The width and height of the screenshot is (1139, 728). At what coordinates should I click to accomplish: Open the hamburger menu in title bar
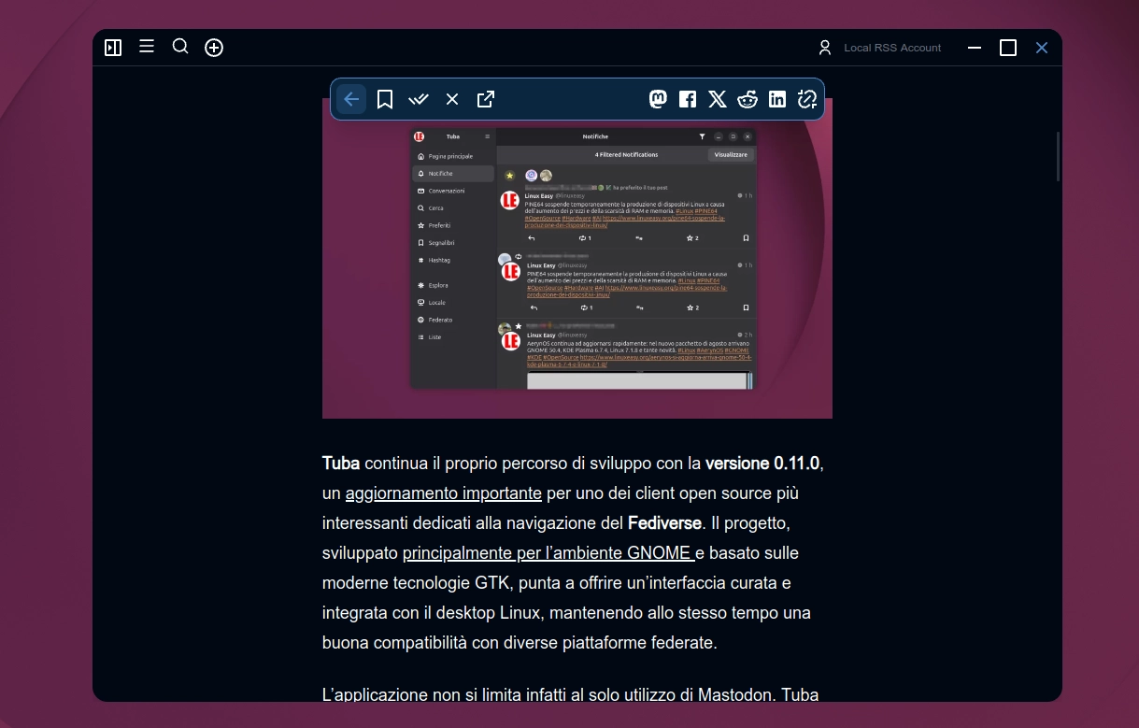point(147,46)
